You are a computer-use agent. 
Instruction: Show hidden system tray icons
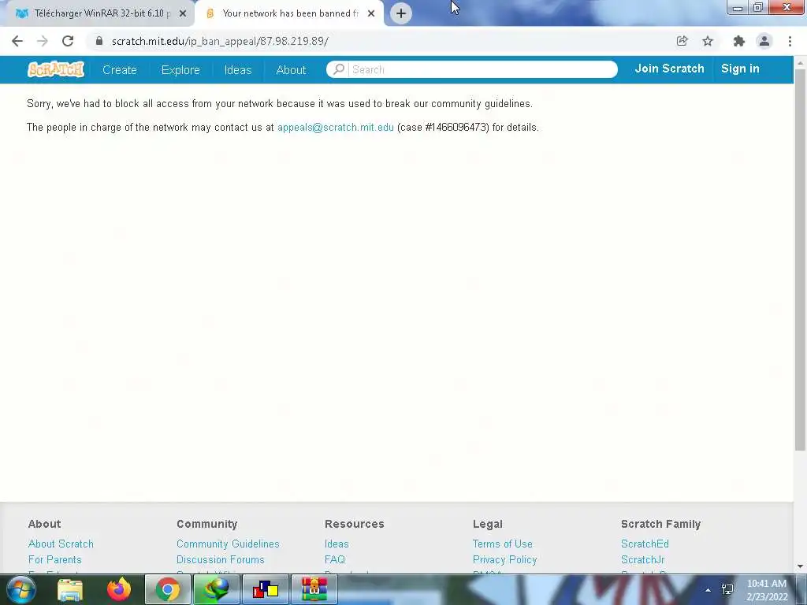point(708,590)
